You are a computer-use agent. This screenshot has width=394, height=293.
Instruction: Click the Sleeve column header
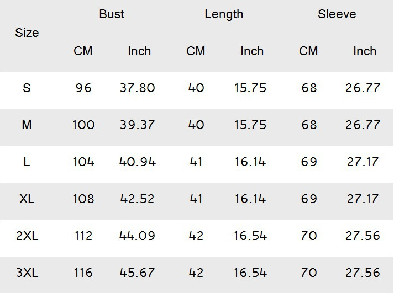point(337,14)
